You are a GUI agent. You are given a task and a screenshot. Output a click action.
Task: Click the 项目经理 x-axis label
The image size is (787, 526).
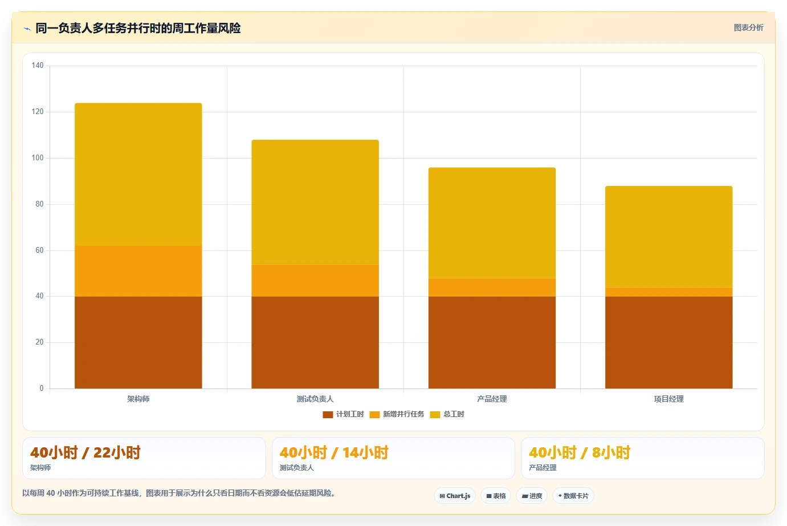pyautogui.click(x=669, y=399)
